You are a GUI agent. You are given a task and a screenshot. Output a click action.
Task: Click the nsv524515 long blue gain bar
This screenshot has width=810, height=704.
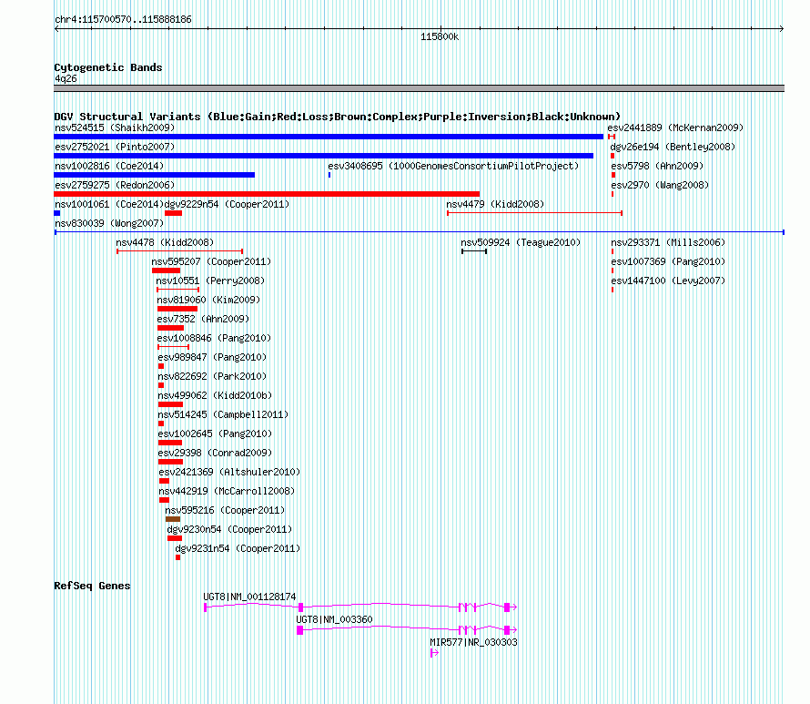tap(329, 137)
